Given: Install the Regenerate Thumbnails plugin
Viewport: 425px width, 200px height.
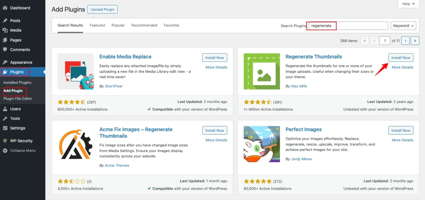Looking at the screenshot, I should [x=401, y=57].
